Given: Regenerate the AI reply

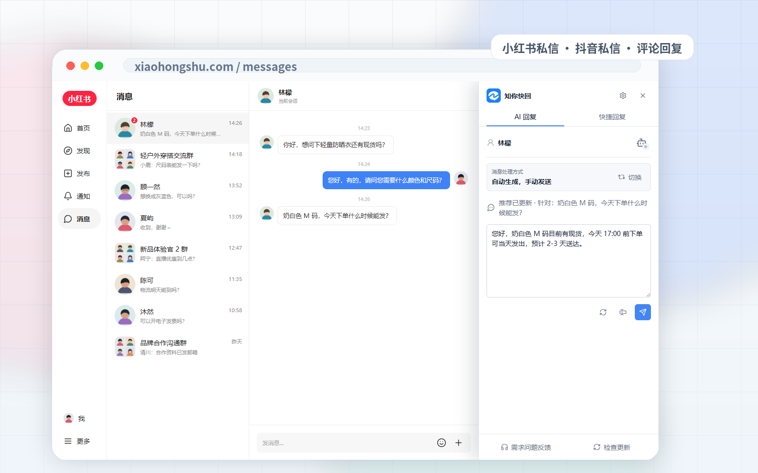Looking at the screenshot, I should [x=603, y=312].
